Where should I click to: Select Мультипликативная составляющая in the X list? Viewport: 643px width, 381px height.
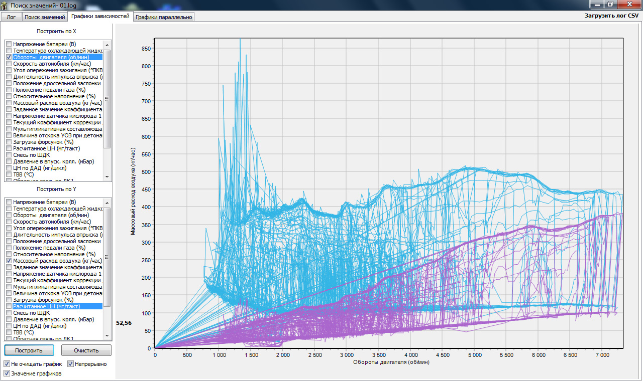pyautogui.click(x=58, y=129)
